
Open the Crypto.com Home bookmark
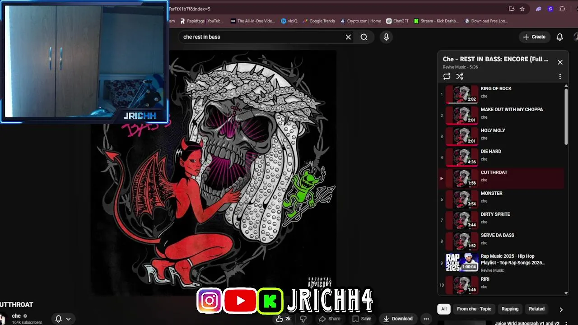[x=361, y=21]
